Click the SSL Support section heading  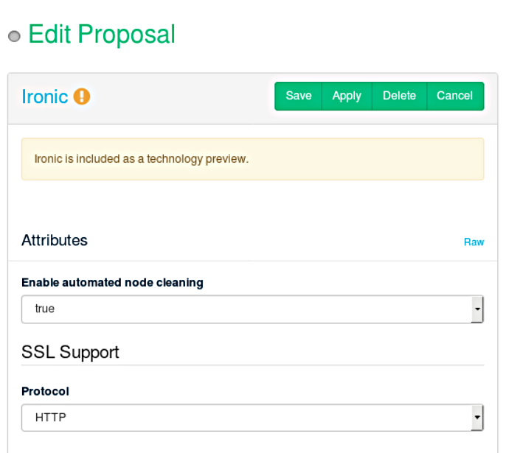pos(70,352)
